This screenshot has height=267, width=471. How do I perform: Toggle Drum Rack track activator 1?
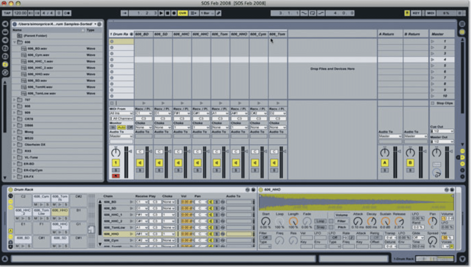tap(116, 163)
